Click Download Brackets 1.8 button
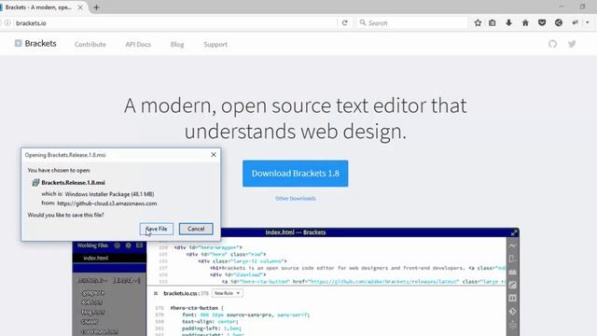The height and width of the screenshot is (336, 597). pyautogui.click(x=295, y=174)
